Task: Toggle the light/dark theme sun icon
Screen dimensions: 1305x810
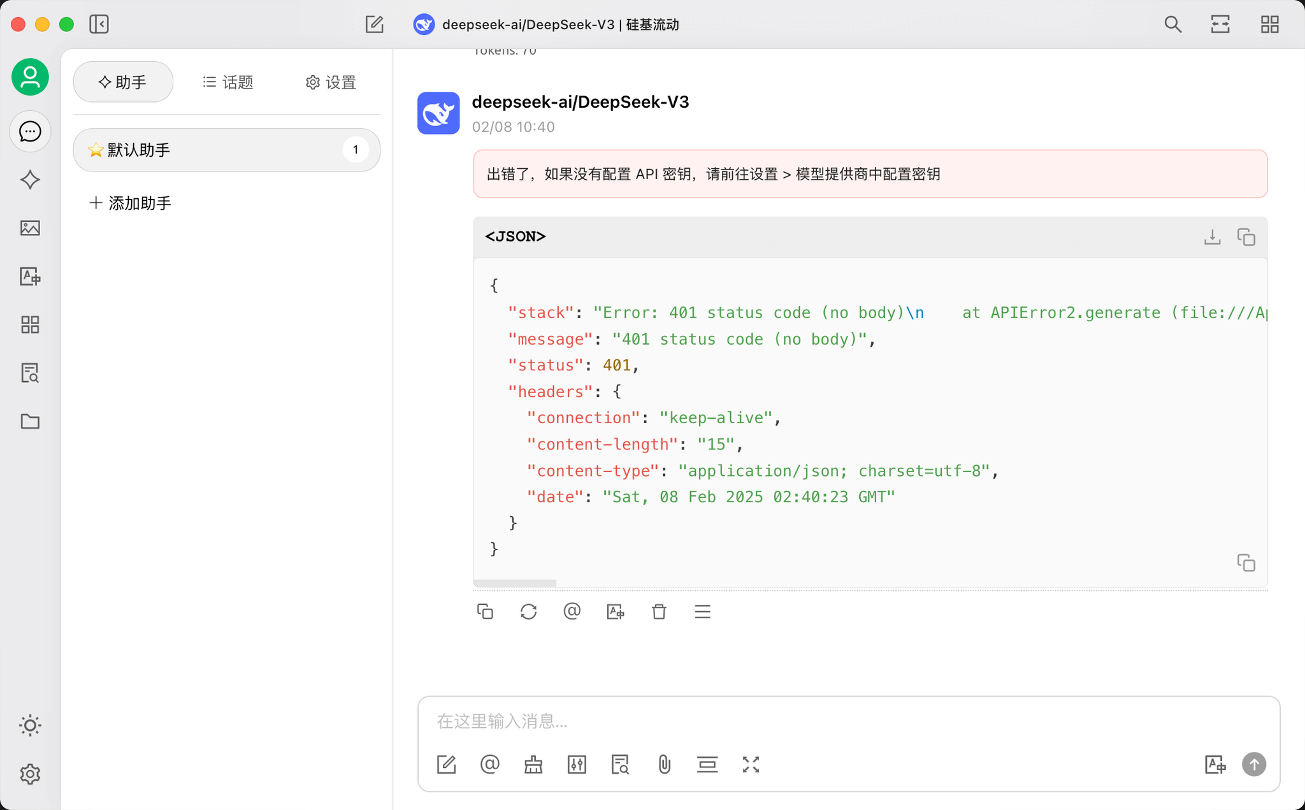Action: click(30, 725)
